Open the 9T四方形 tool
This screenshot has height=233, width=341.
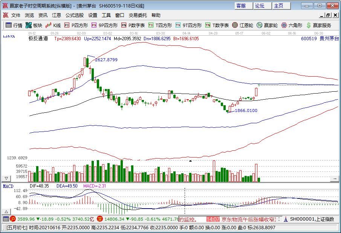tap(188, 26)
